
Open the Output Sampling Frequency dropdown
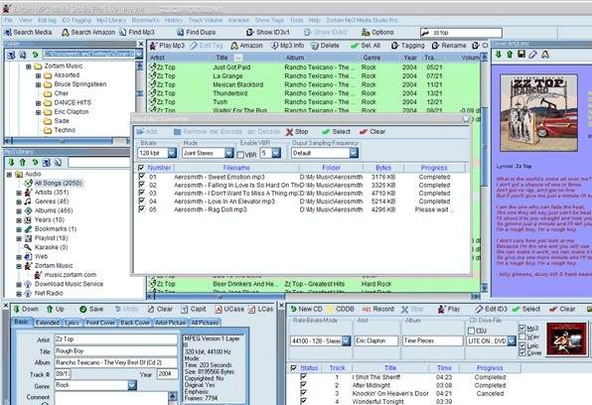pyautogui.click(x=354, y=153)
